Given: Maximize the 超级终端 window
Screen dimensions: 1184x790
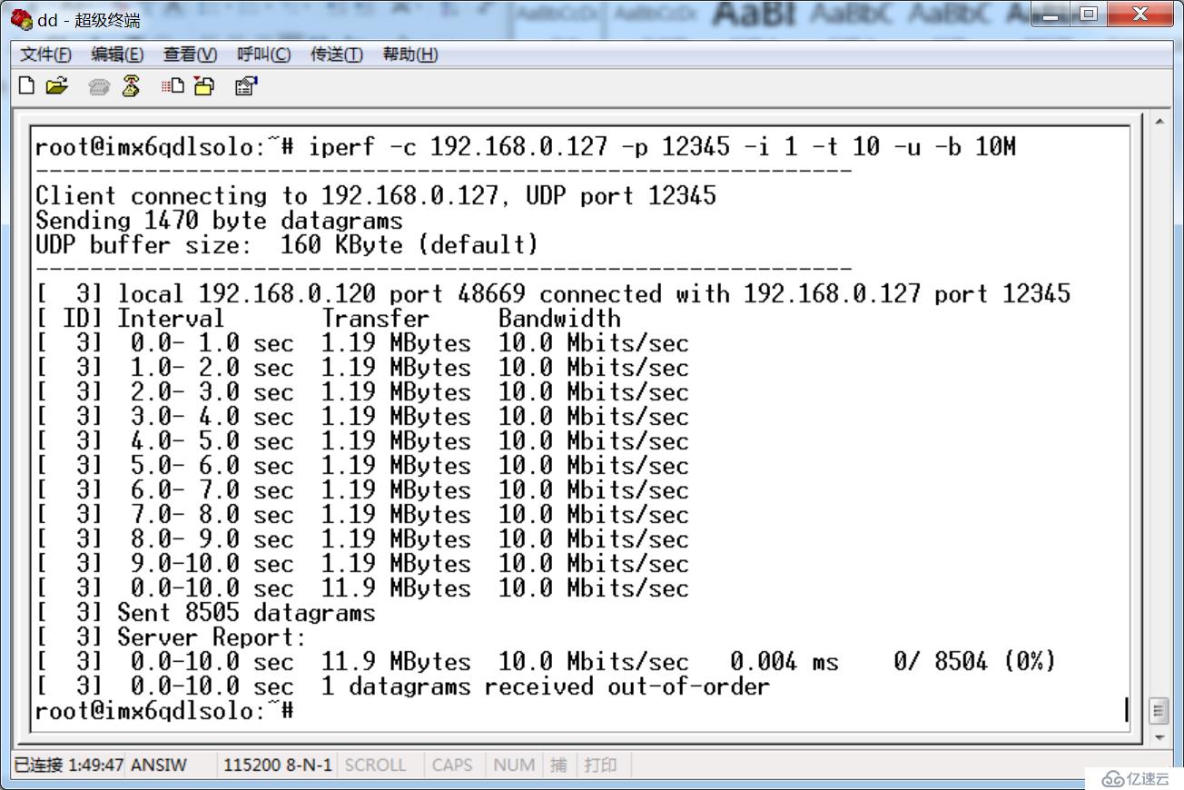Looking at the screenshot, I should click(x=1089, y=15).
